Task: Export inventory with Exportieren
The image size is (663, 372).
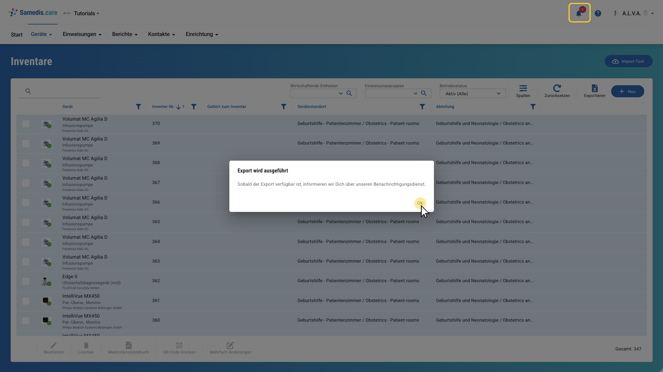Action: point(594,91)
